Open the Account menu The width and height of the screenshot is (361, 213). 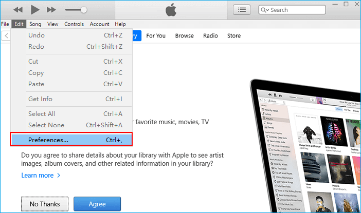pyautogui.click(x=99, y=24)
